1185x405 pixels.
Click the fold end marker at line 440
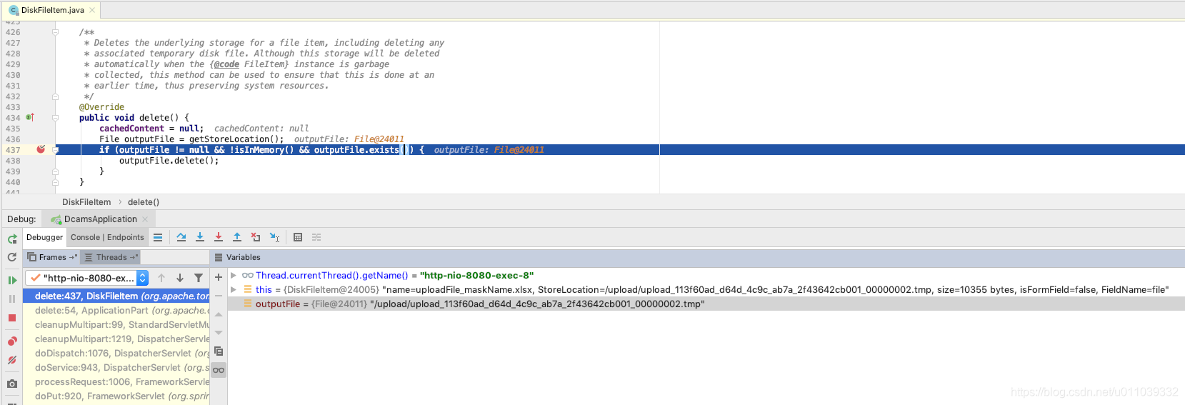[x=55, y=182]
